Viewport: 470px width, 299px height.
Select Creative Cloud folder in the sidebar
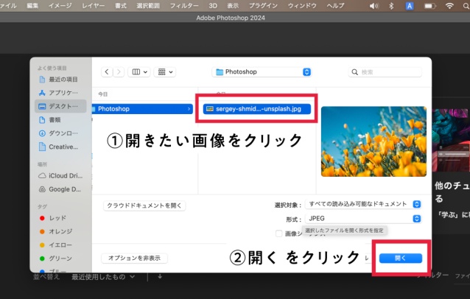tap(59, 147)
